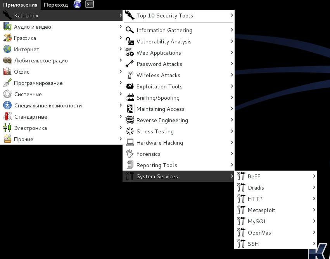
Task: Expand the Top 10 Security Tools arrow
Action: pyautogui.click(x=232, y=15)
